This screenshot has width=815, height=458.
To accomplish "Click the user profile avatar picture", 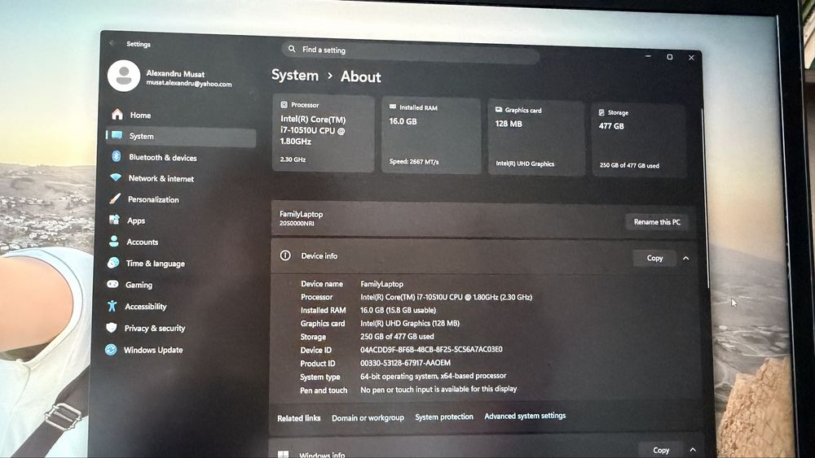I will pos(124,76).
